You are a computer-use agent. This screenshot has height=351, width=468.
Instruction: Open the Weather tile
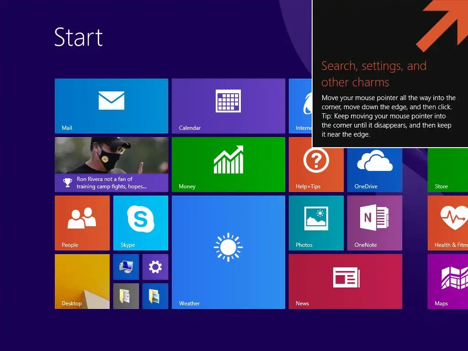pos(229,252)
